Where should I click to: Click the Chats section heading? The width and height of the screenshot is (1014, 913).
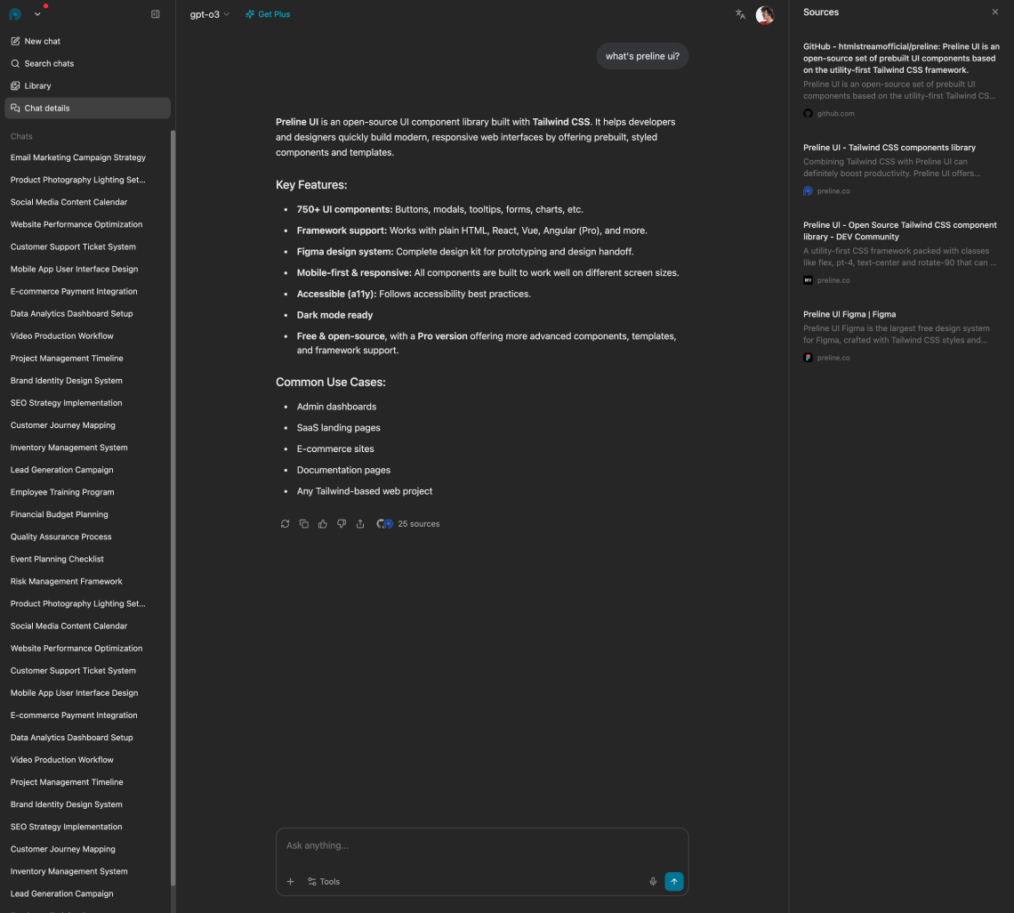pyautogui.click(x=21, y=136)
